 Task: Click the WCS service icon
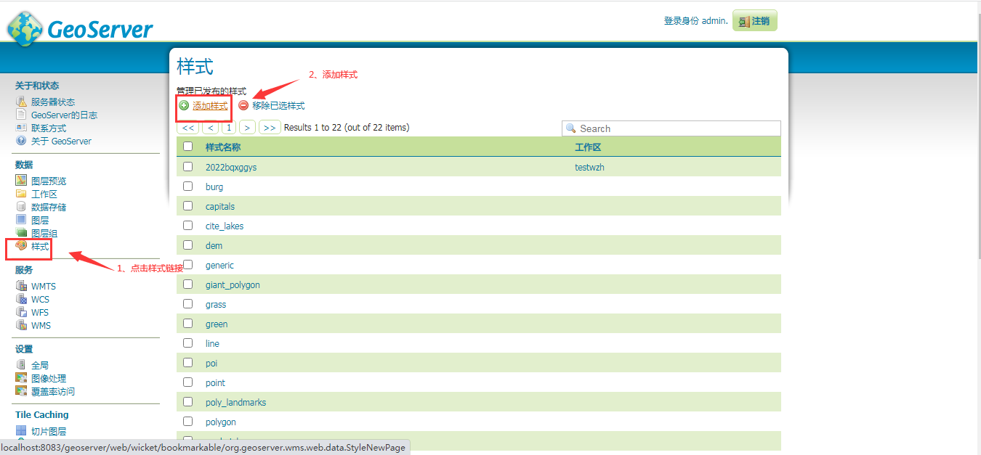(x=21, y=299)
